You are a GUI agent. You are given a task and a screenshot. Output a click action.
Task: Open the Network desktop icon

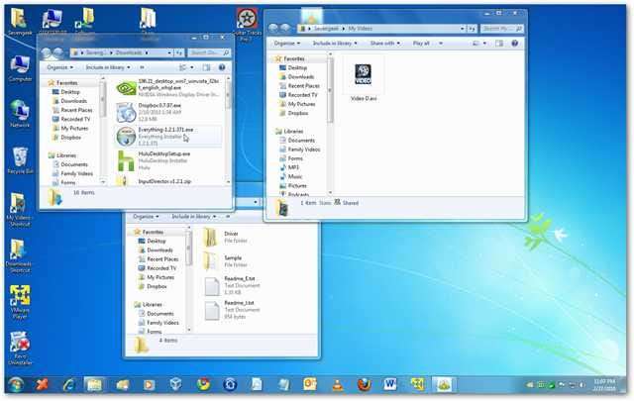[20, 114]
